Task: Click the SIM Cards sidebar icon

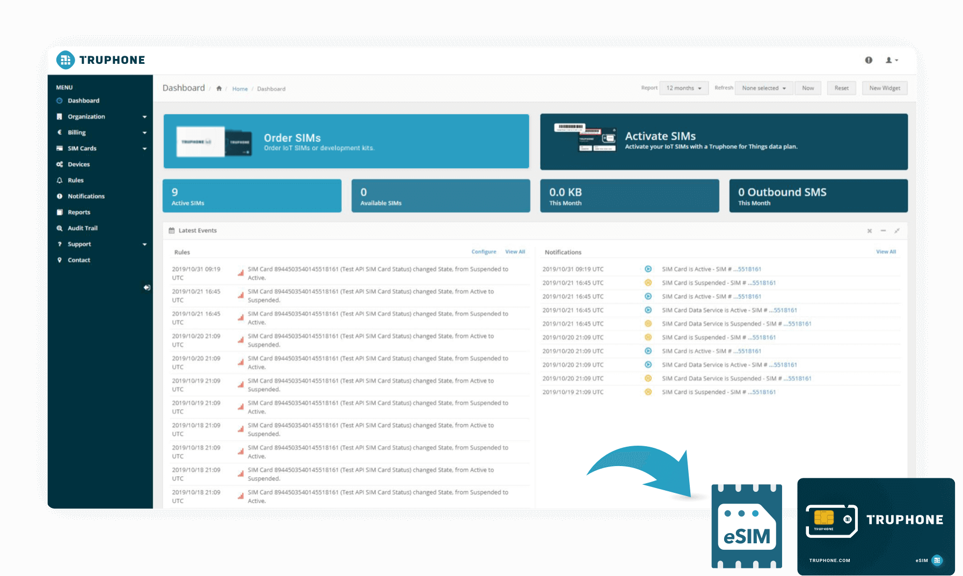Action: tap(60, 149)
